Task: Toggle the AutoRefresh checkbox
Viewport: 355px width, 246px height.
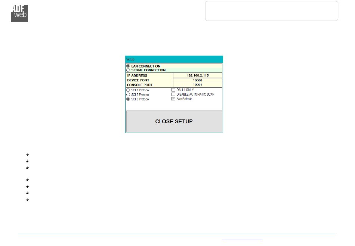Action: pyautogui.click(x=173, y=99)
